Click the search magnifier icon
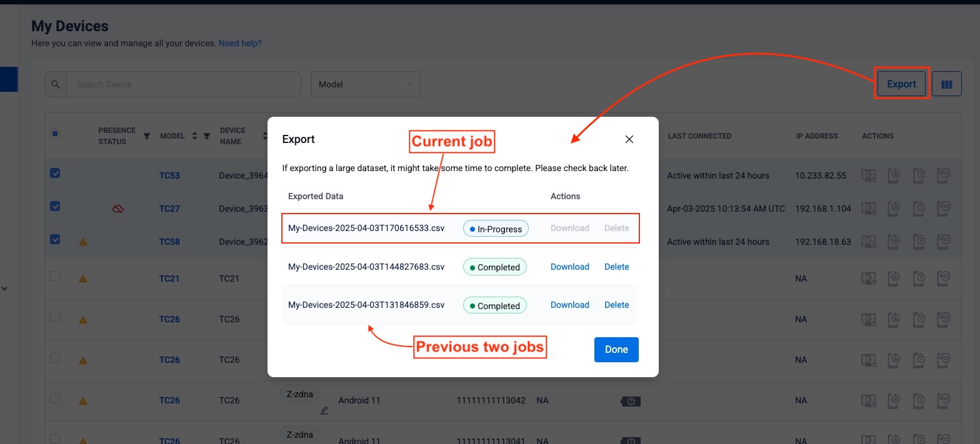This screenshot has width=980, height=444. 56,84
